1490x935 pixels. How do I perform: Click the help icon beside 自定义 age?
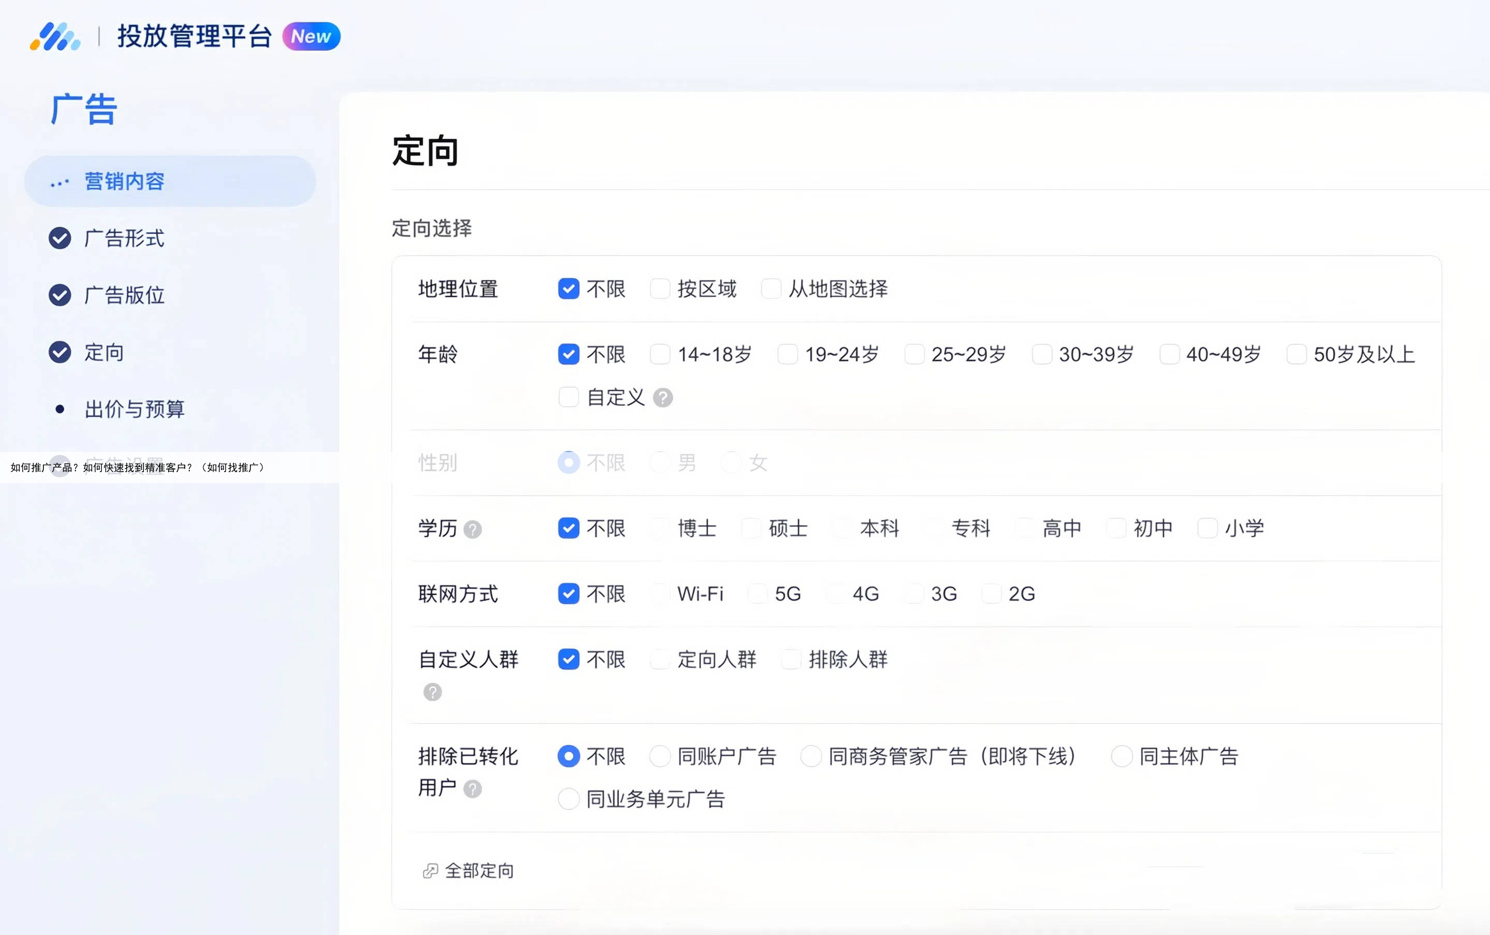tap(662, 398)
